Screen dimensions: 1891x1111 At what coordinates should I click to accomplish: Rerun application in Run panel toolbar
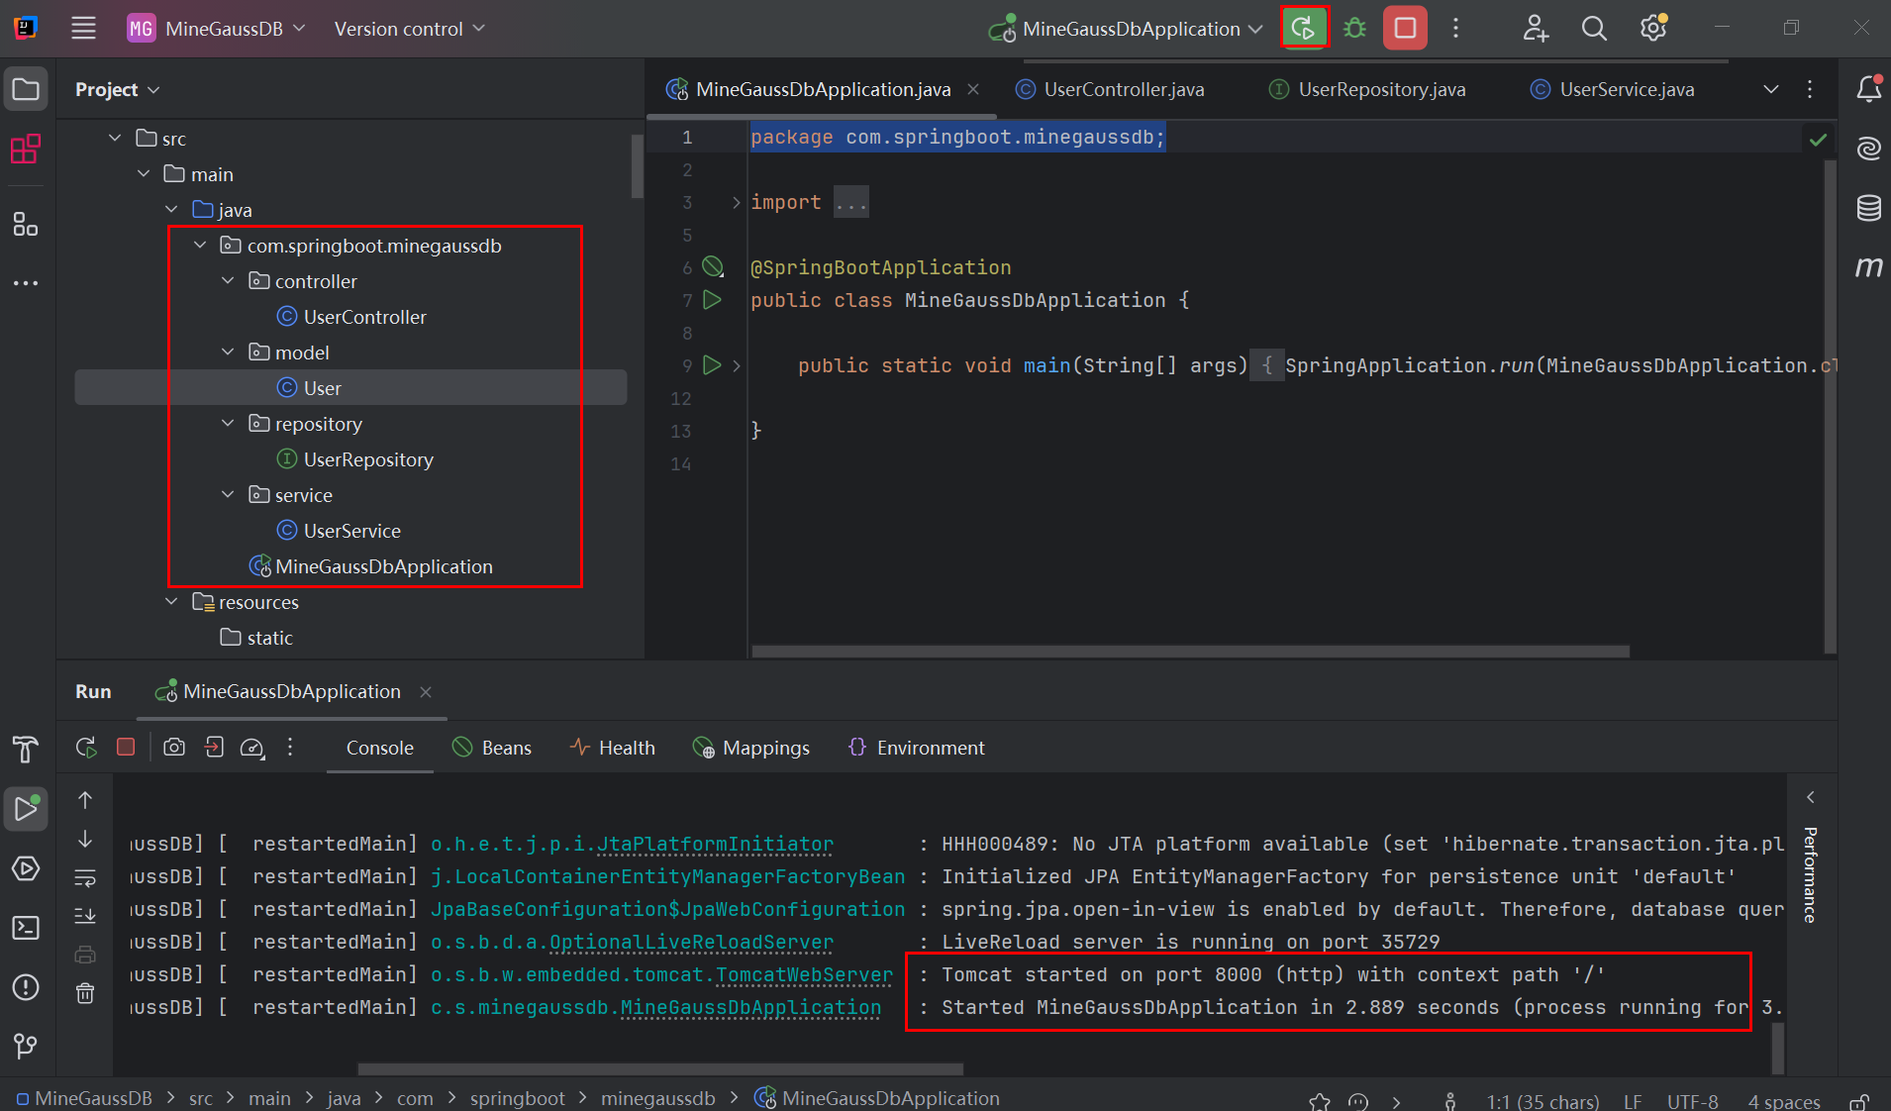point(86,748)
